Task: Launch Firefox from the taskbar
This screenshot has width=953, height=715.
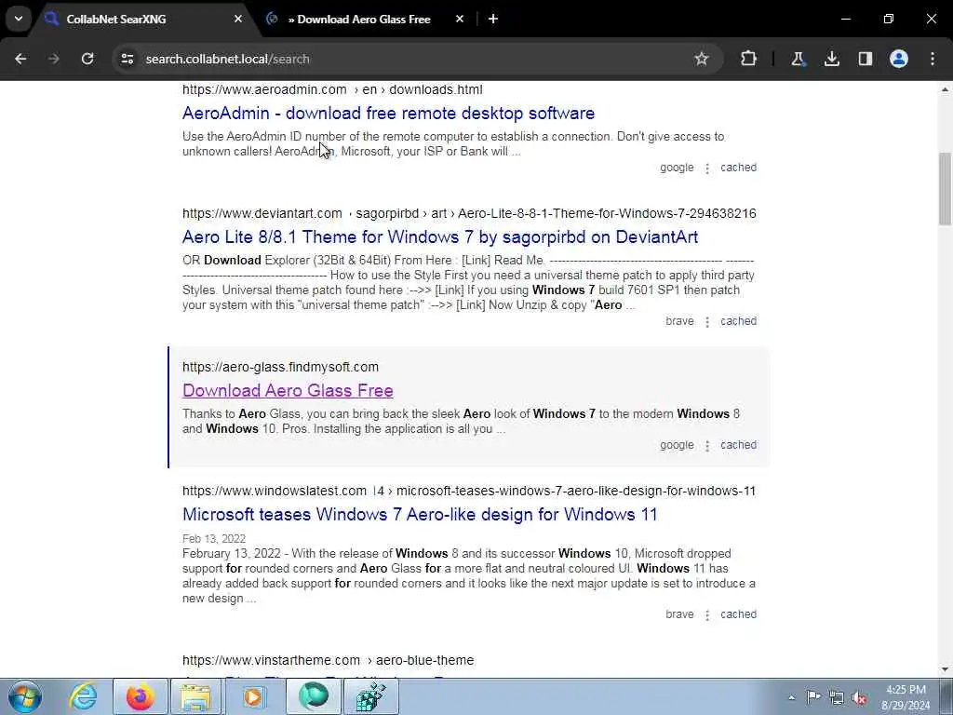Action: point(141,696)
